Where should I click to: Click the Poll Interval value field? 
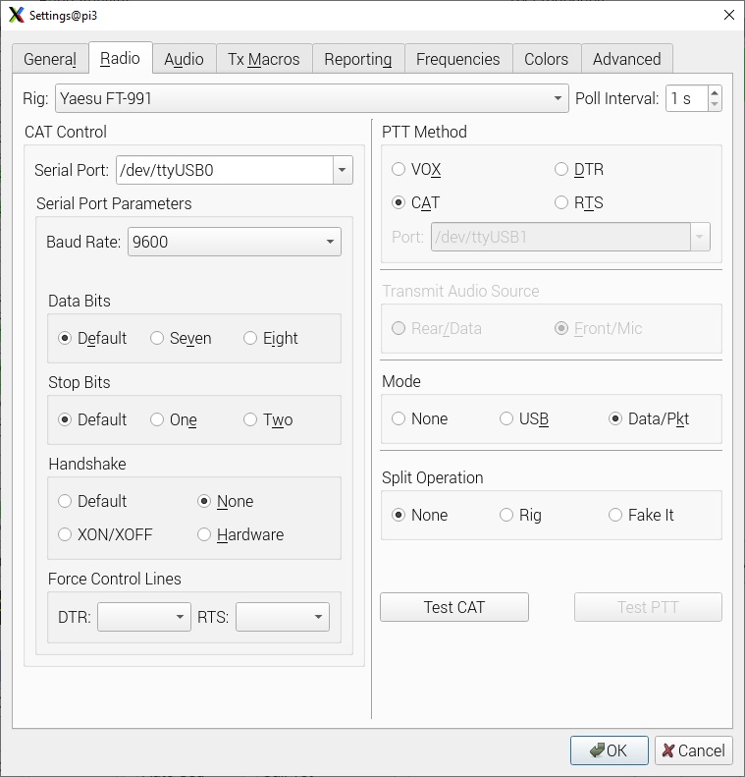tap(687, 98)
